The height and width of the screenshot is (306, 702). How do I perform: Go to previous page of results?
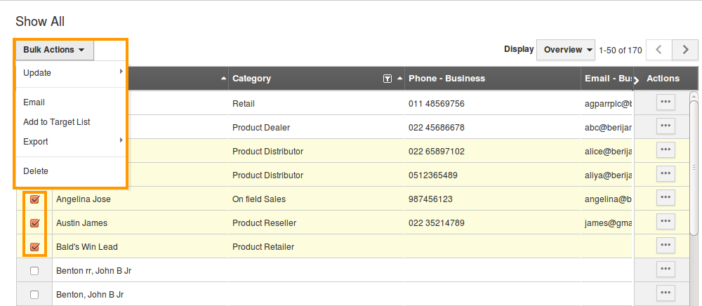pyautogui.click(x=658, y=50)
